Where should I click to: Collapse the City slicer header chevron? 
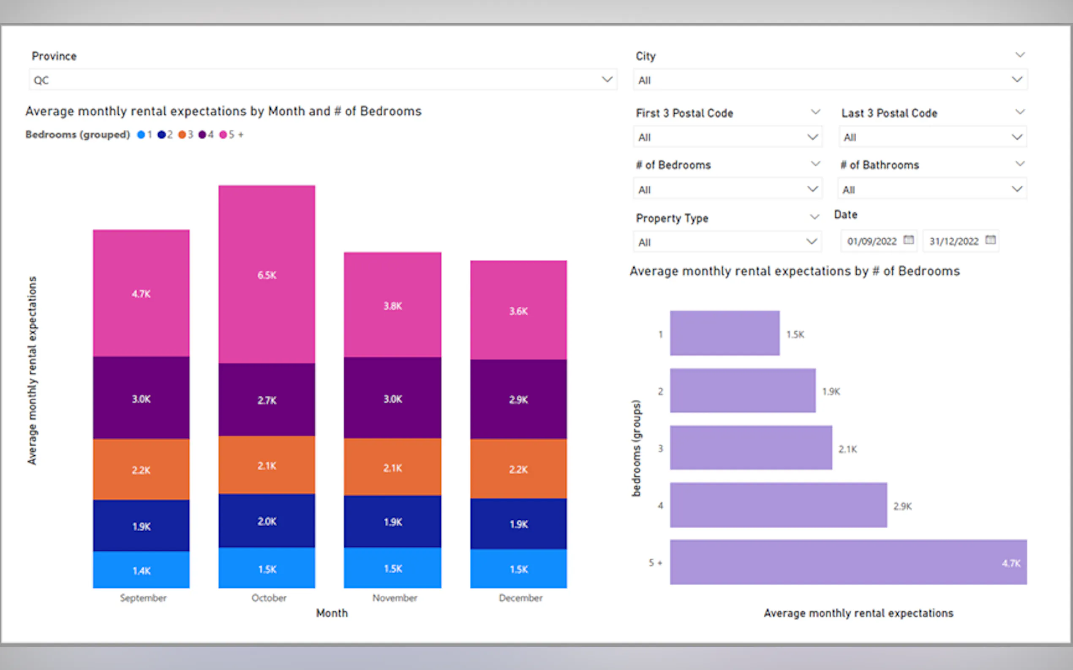1020,55
